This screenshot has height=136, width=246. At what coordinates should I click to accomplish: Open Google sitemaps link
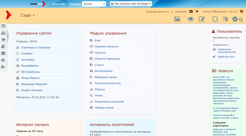pos(32,90)
